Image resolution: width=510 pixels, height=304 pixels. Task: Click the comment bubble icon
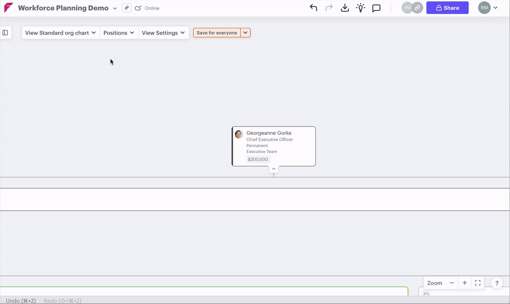point(376,8)
